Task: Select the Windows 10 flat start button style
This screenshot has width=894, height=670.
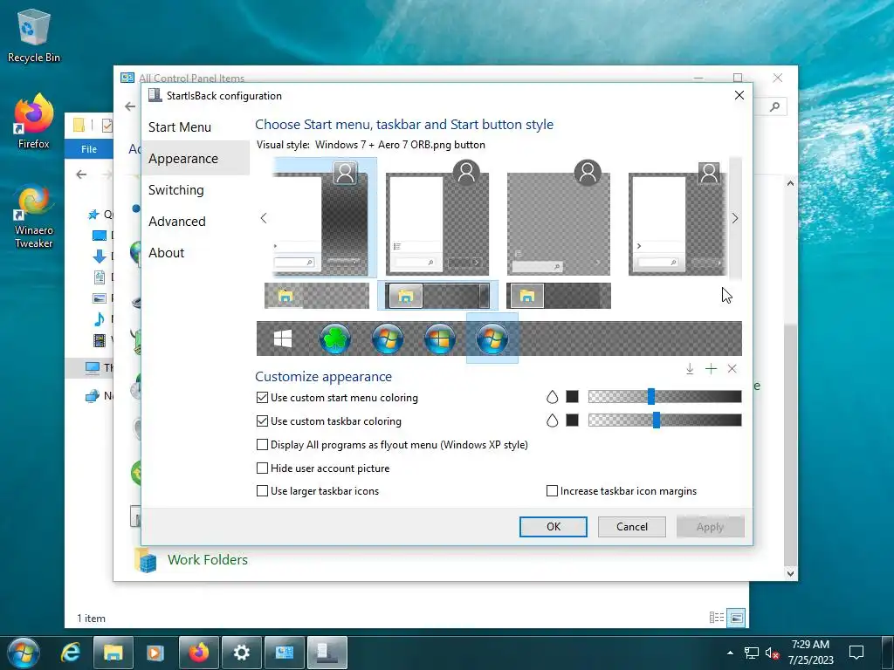Action: pyautogui.click(x=283, y=338)
